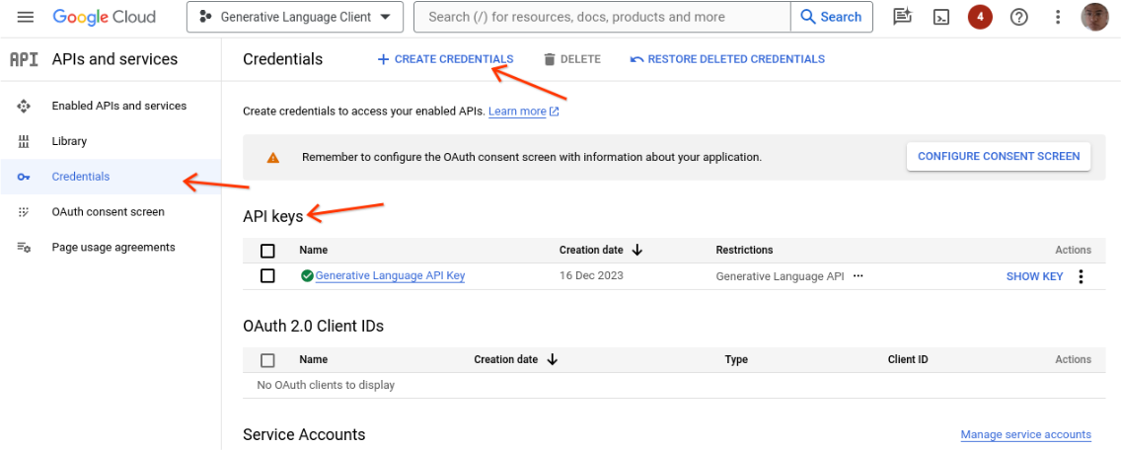The height and width of the screenshot is (451, 1121).
Task: Open actions menu for Generative Language API Key
Action: (1081, 276)
